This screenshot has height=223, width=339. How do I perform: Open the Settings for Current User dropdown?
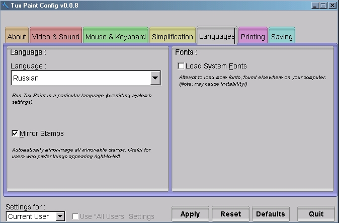[60, 216]
